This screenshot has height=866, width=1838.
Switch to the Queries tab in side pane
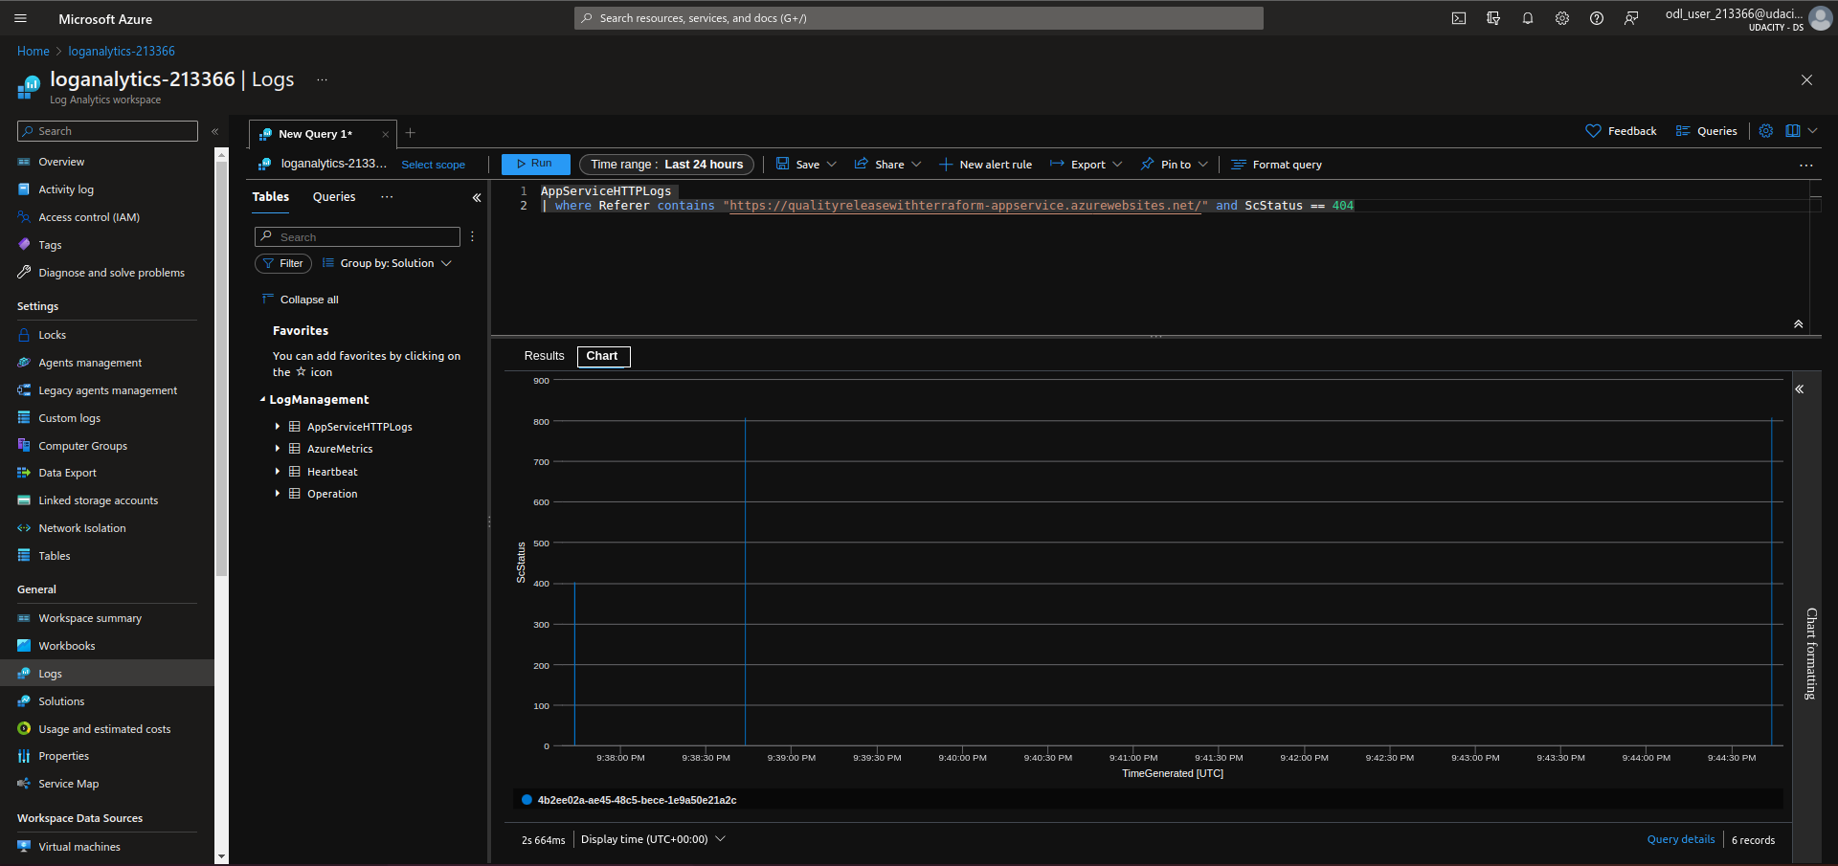334,197
